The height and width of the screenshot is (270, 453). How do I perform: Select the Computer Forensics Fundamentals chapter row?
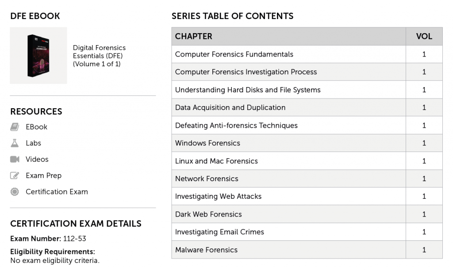point(234,54)
